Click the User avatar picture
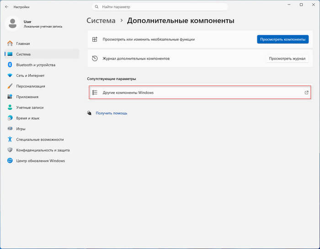This screenshot has height=249, width=320. coord(13,24)
